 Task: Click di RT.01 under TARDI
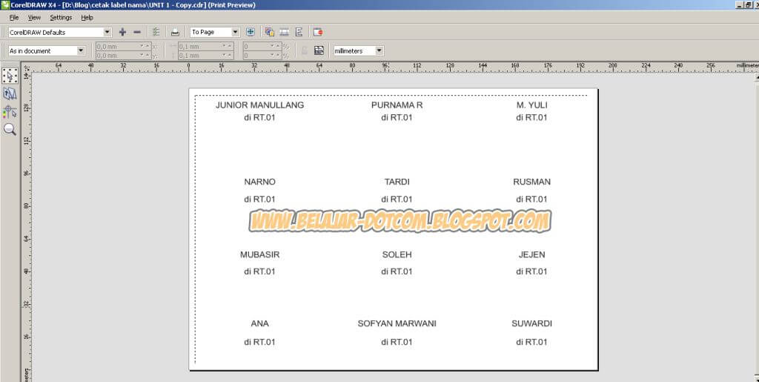[397, 199]
